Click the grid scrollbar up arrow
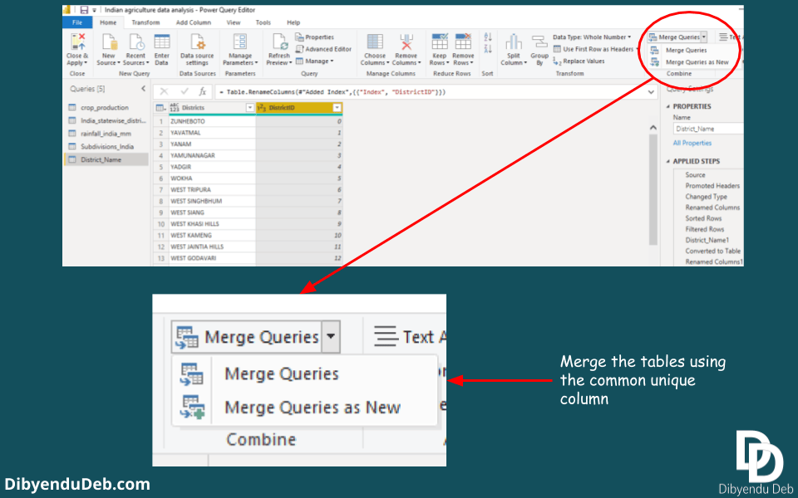Screen dimensions: 798x498 tap(653, 128)
